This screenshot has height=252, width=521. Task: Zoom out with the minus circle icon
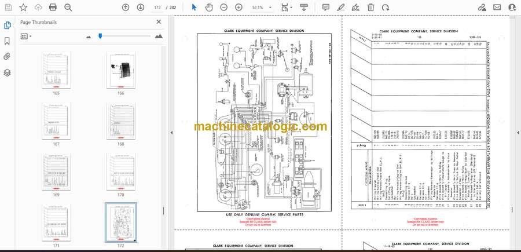point(224,8)
